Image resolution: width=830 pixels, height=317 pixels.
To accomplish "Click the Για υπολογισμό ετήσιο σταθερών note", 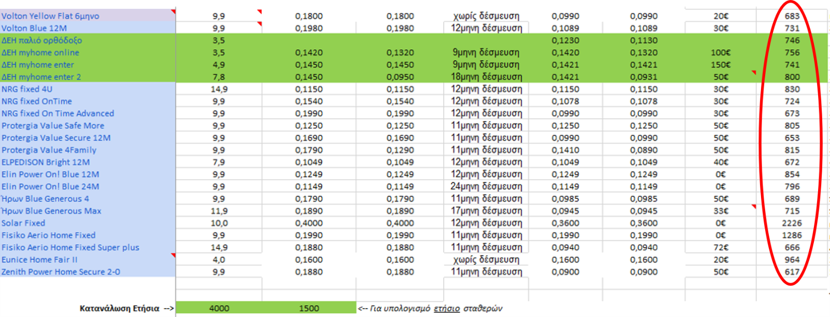I will [x=430, y=308].
